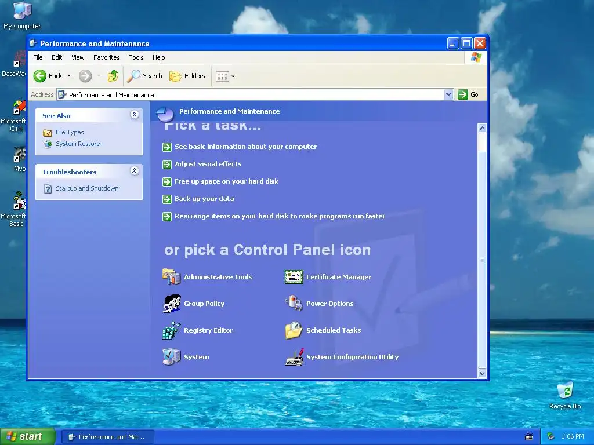Open Group Policy icon
The image size is (594, 445).
tap(172, 304)
